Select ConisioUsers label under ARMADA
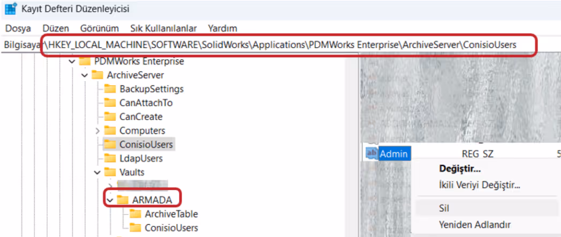Viewport: 561px width, 237px height. tap(171, 228)
